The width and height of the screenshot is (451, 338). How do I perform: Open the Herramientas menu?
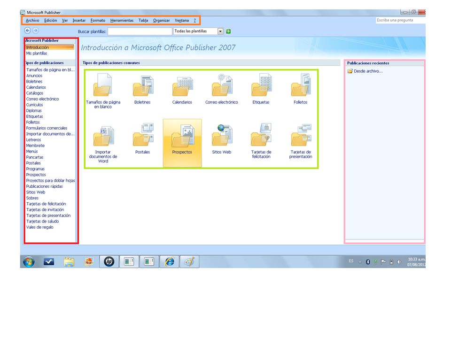point(122,20)
